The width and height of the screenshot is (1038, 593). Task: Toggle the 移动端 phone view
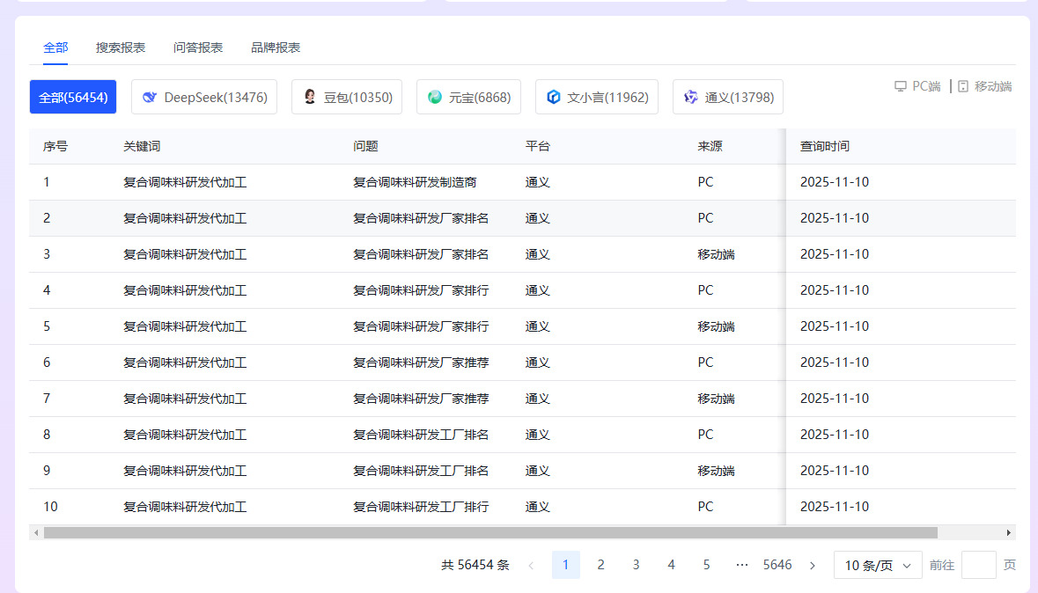[x=985, y=86]
